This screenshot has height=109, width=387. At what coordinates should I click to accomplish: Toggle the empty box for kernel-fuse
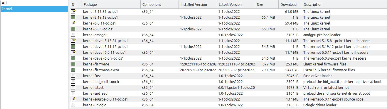[73, 76]
